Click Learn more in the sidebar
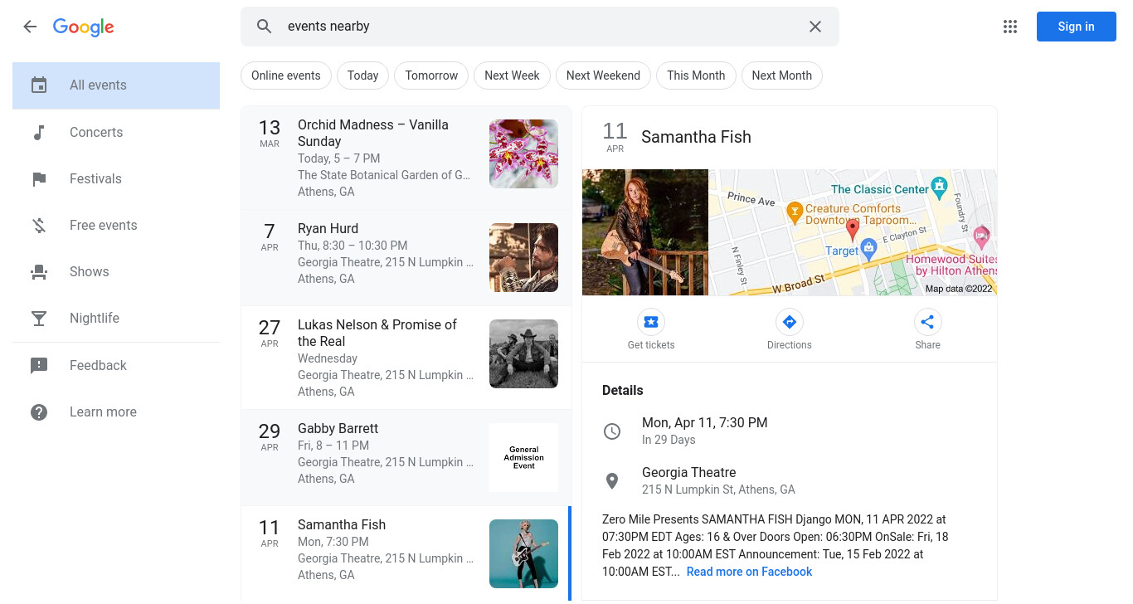Viewport: 1133px width, 604px height. click(116, 412)
